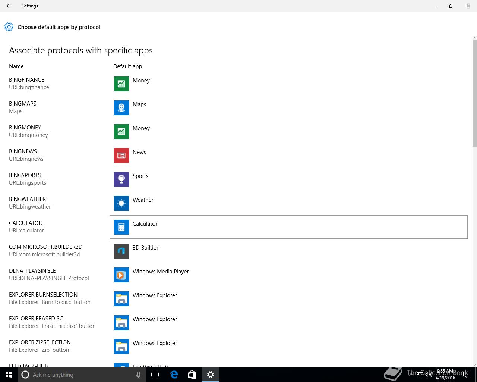Viewport: 477px width, 382px height.
Task: Click the scrollbar up arrow
Action: point(474,38)
